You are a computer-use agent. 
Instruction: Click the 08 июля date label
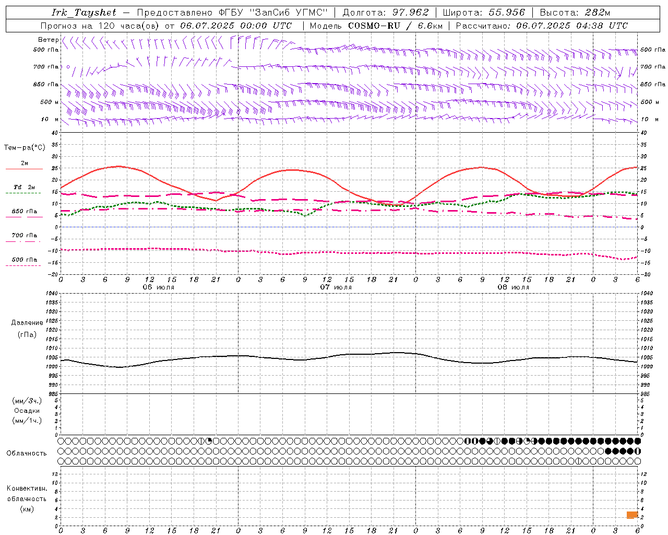tap(514, 287)
